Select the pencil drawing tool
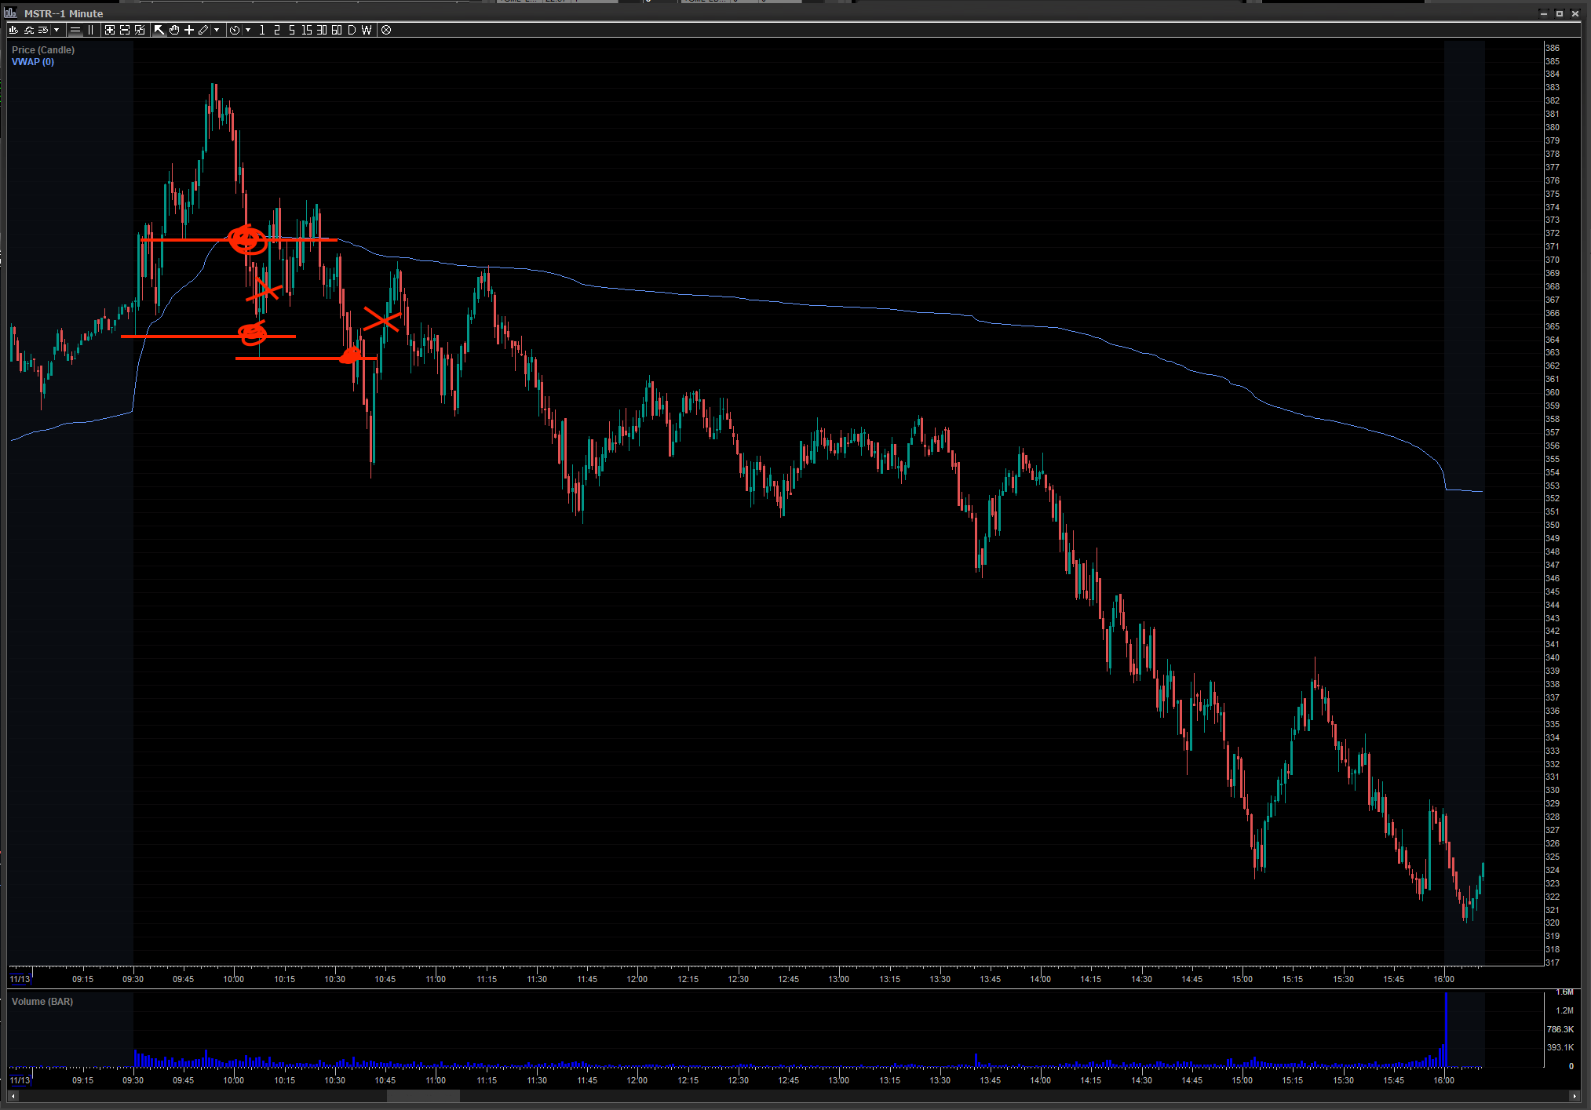The height and width of the screenshot is (1110, 1591). 203,30
